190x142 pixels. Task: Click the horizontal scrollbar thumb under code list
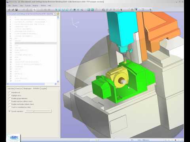click(27, 84)
